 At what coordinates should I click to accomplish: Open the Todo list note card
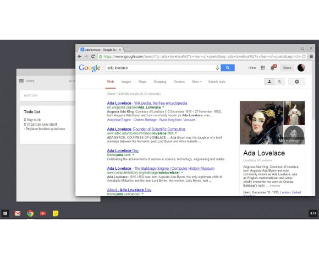tap(48, 125)
